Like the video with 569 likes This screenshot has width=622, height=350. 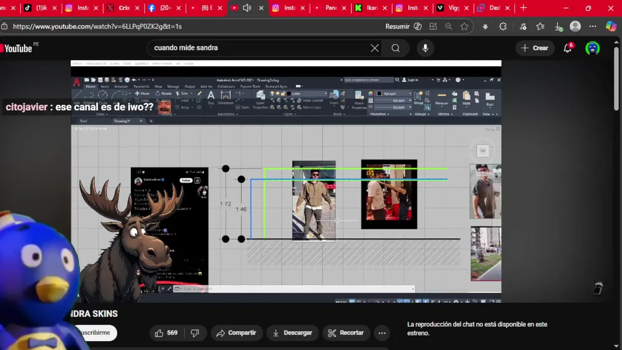[166, 333]
